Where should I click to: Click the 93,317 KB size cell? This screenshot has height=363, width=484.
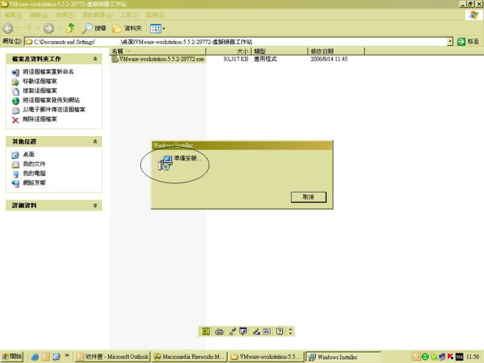tap(236, 59)
